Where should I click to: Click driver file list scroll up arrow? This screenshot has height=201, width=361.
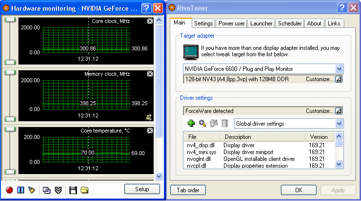pyautogui.click(x=339, y=136)
